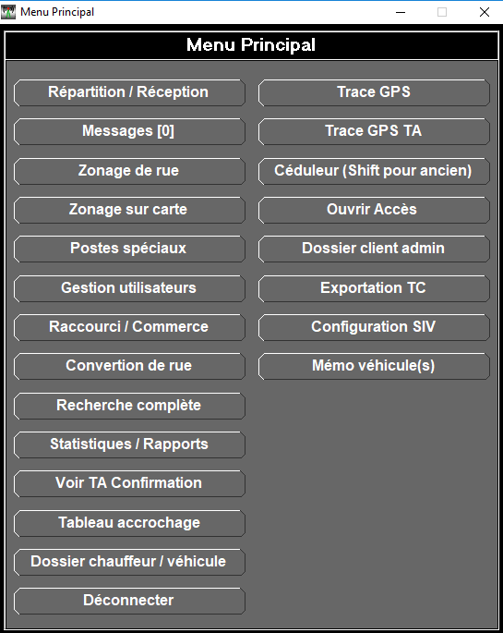Open Voir TA Confirmation
503x633 pixels.
pos(129,483)
